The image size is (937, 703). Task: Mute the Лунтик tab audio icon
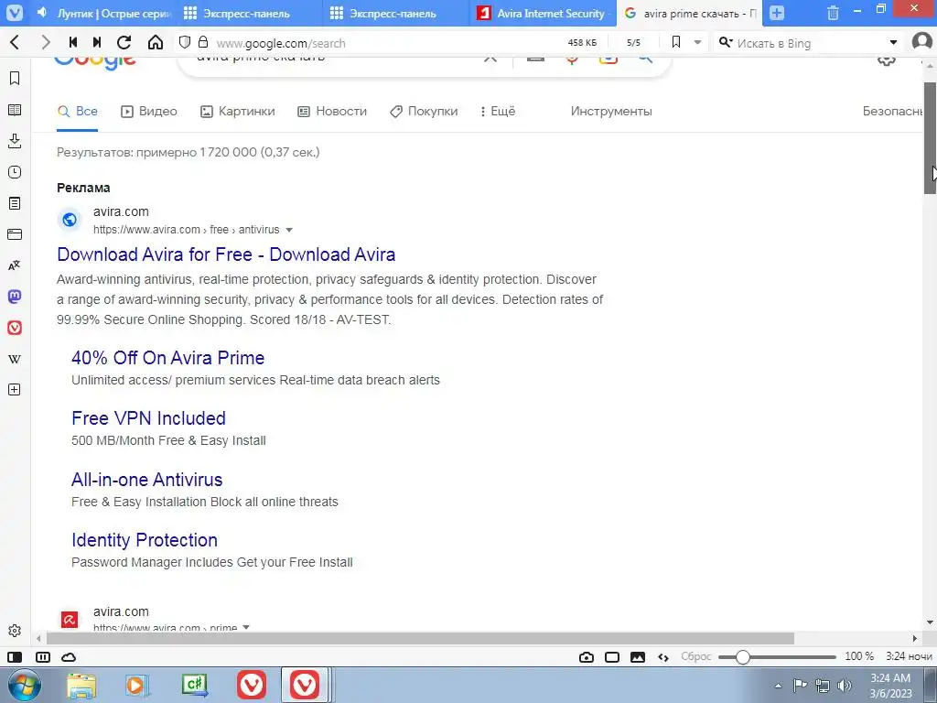tap(42, 13)
